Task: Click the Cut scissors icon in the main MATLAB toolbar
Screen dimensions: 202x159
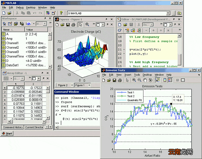Action: [x=17, y=13]
